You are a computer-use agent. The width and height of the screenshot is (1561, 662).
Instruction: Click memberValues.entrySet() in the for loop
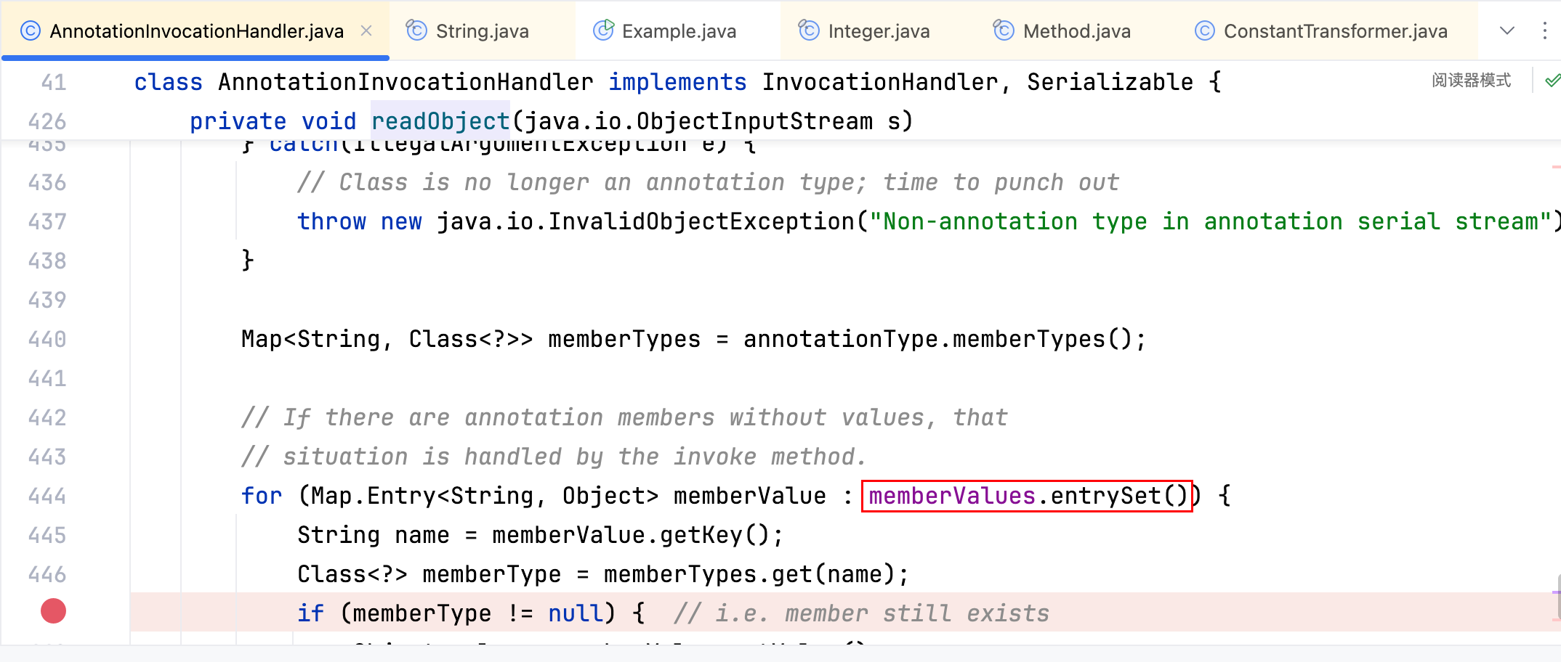(1026, 496)
